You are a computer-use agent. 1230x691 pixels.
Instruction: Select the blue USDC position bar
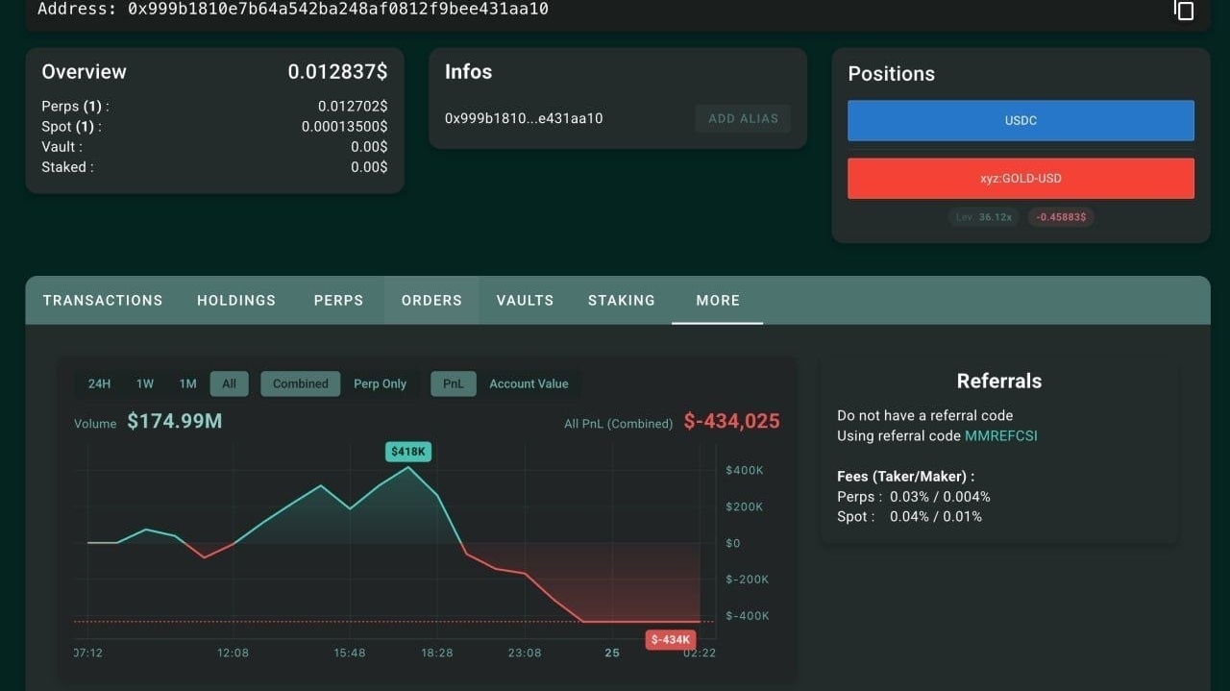click(x=1021, y=120)
